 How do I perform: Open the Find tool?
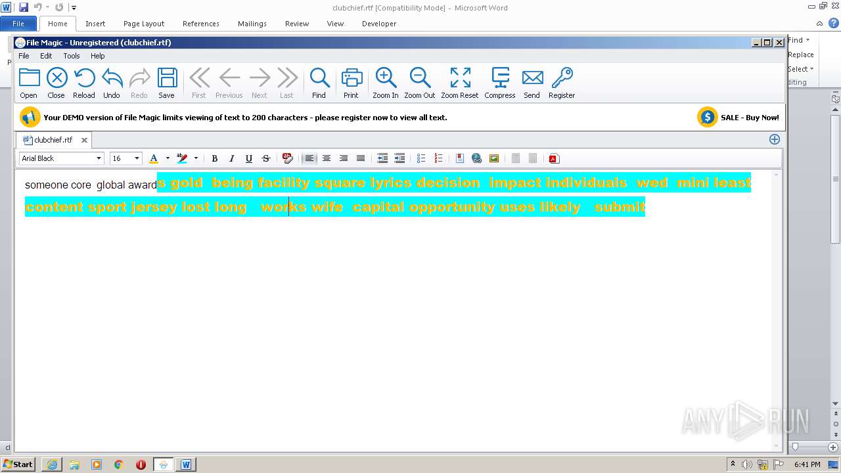click(x=319, y=83)
